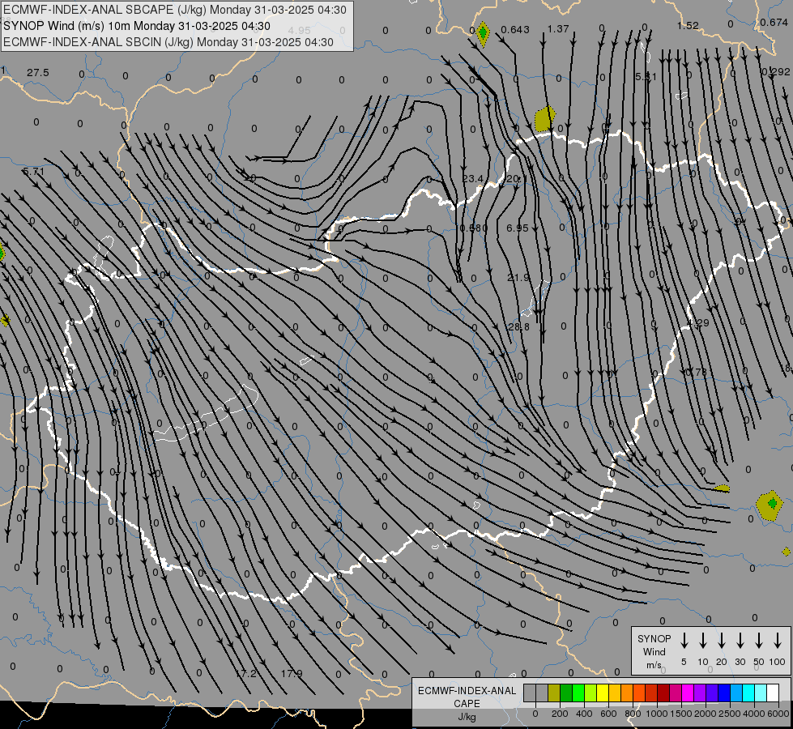This screenshot has height=729, width=793.
Task: Click the 5 m/s wind arrow in legend
Action: click(684, 641)
